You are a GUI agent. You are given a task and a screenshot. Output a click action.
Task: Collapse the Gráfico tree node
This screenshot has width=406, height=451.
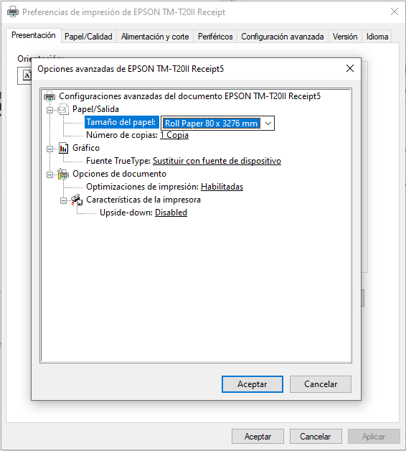pos(50,149)
